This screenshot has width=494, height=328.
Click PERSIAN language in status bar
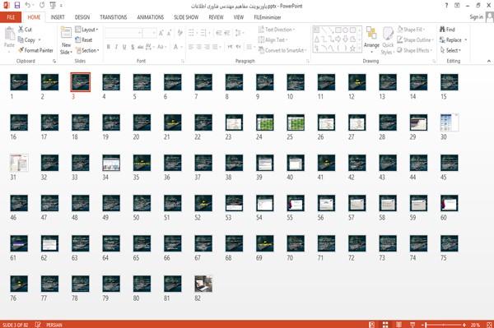[54, 325]
